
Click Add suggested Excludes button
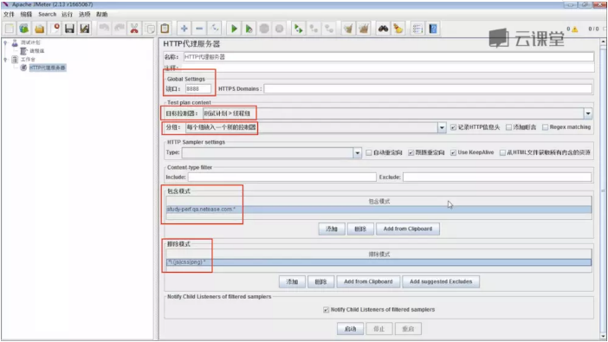coord(441,281)
